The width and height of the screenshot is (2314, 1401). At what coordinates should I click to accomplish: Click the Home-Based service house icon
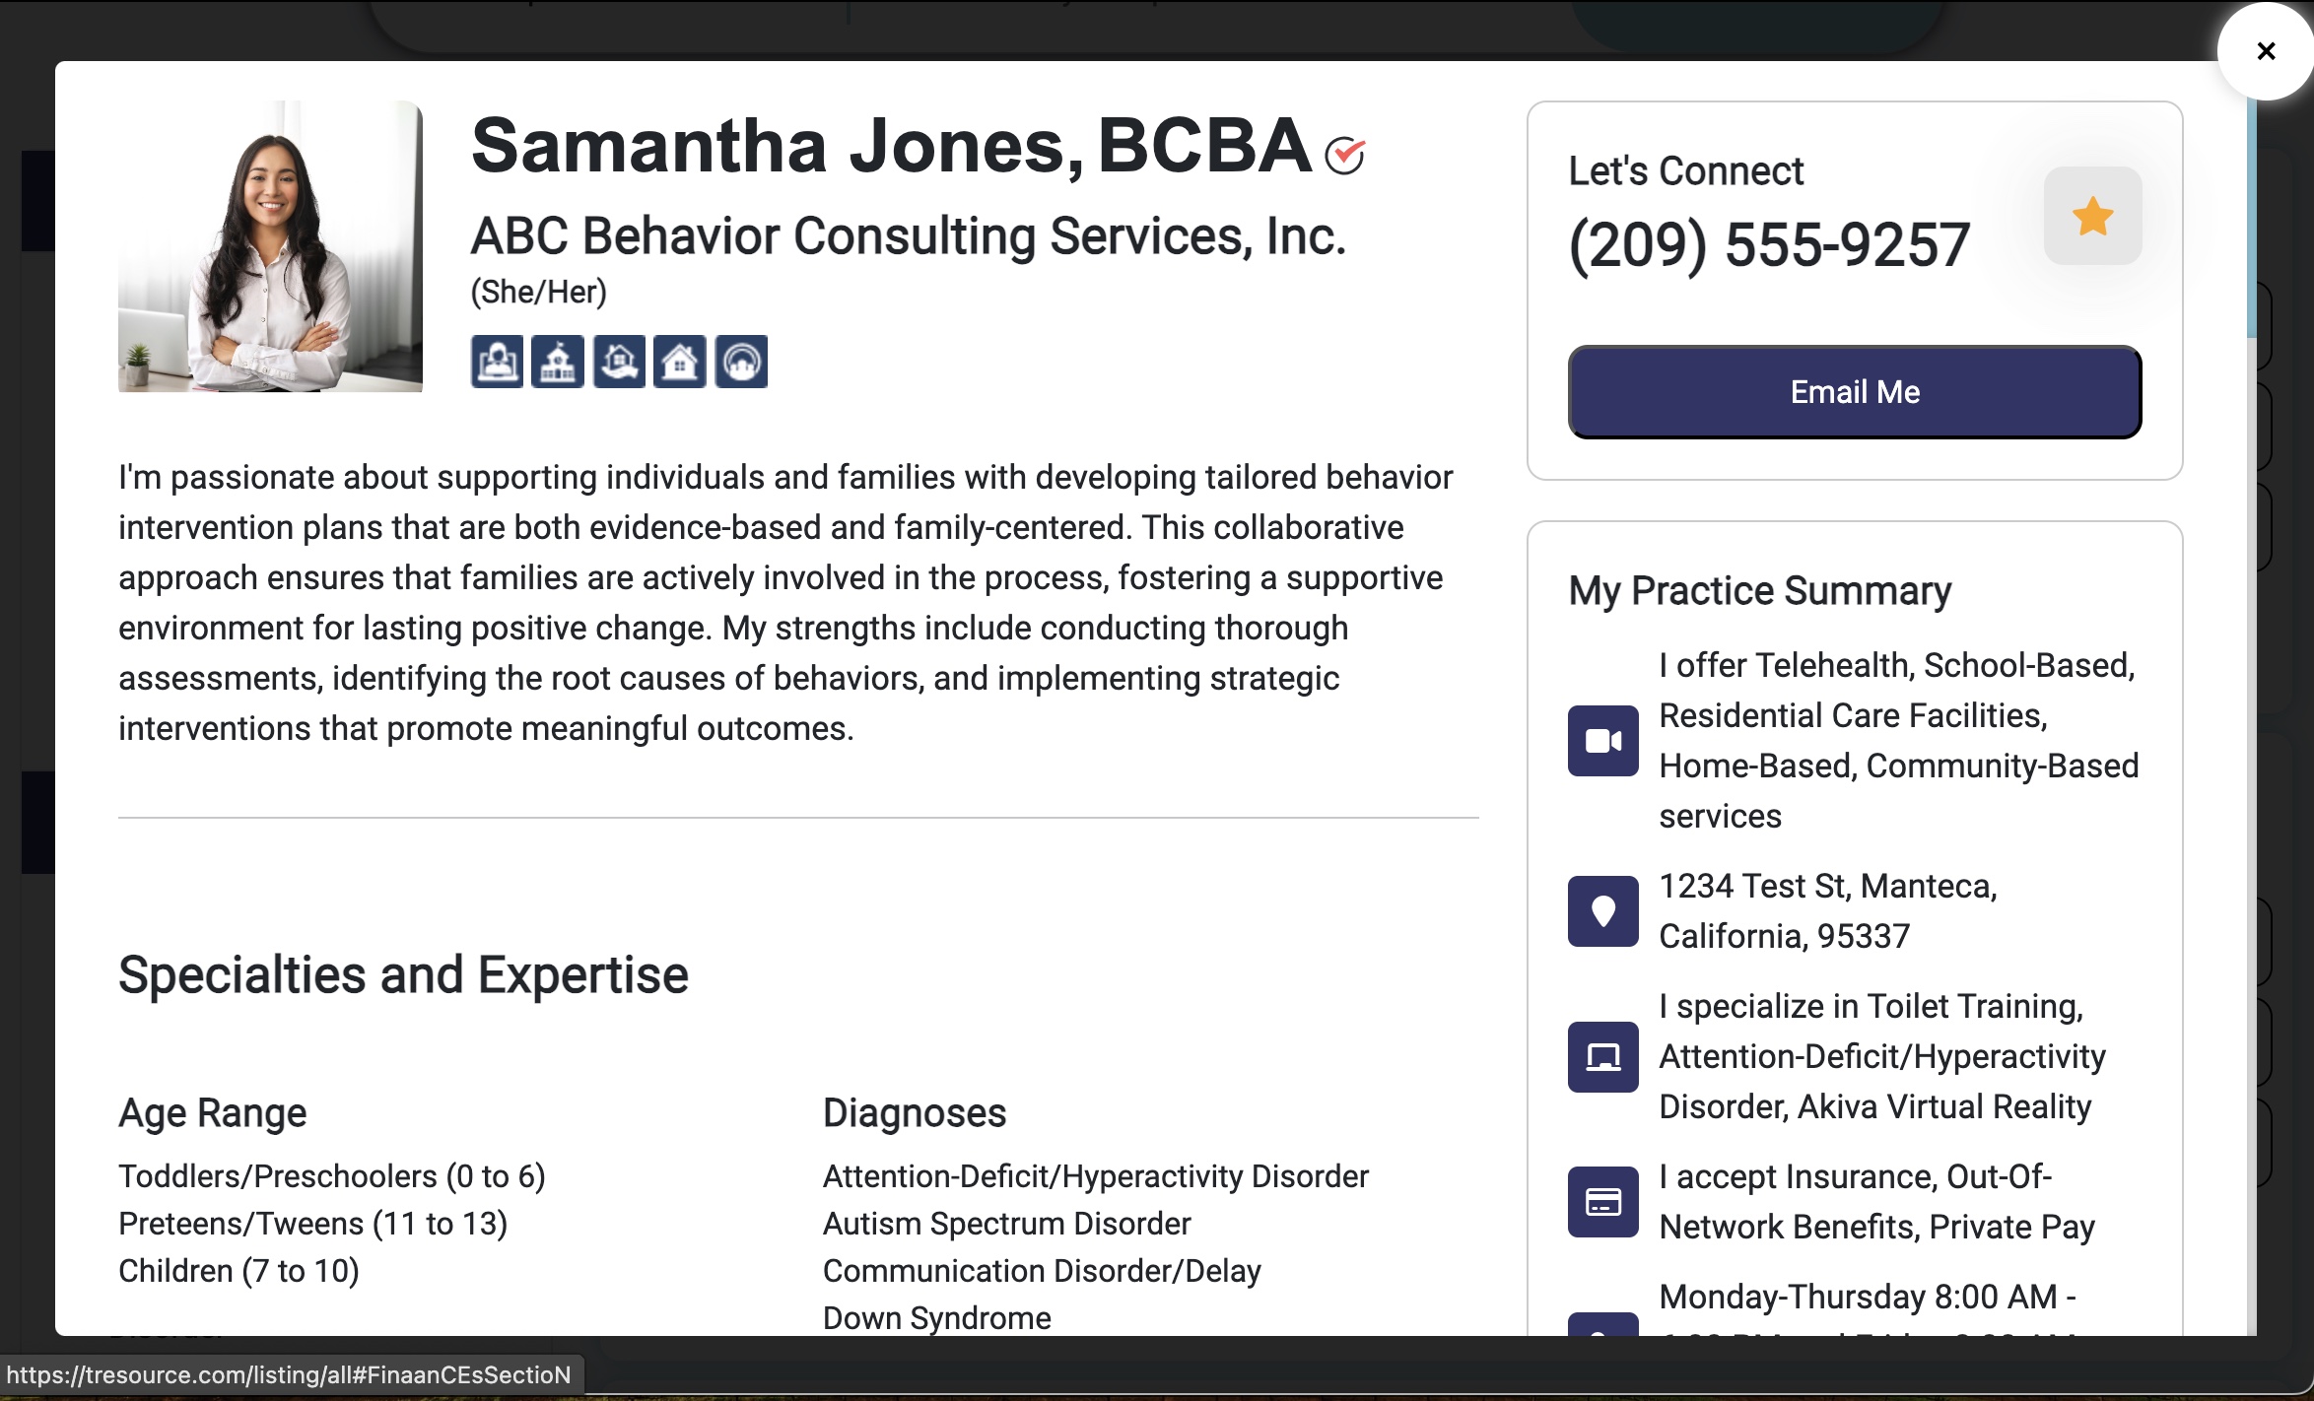point(680,362)
